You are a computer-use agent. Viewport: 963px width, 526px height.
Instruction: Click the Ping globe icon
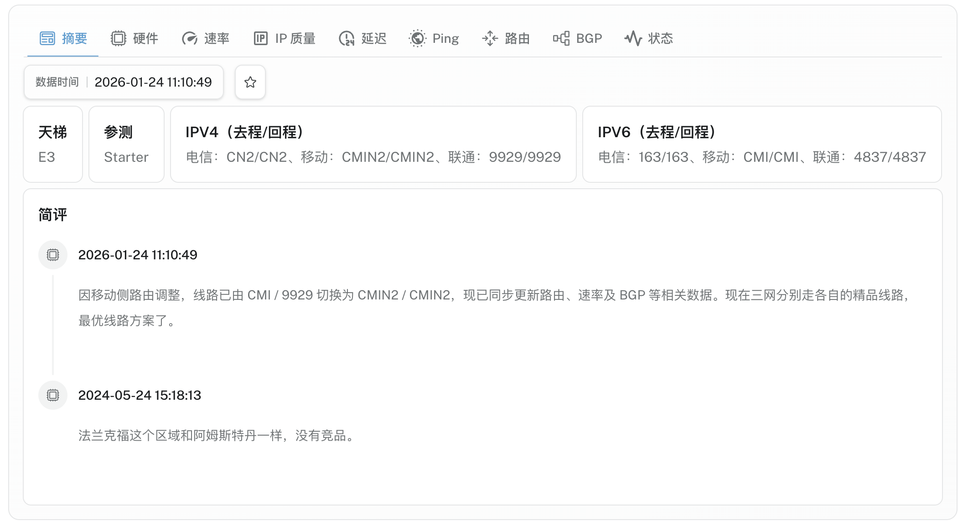(417, 38)
